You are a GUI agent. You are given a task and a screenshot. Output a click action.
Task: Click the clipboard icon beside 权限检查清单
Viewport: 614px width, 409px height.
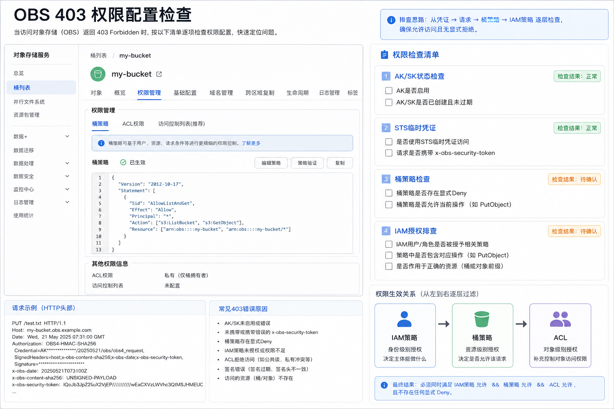pyautogui.click(x=385, y=55)
